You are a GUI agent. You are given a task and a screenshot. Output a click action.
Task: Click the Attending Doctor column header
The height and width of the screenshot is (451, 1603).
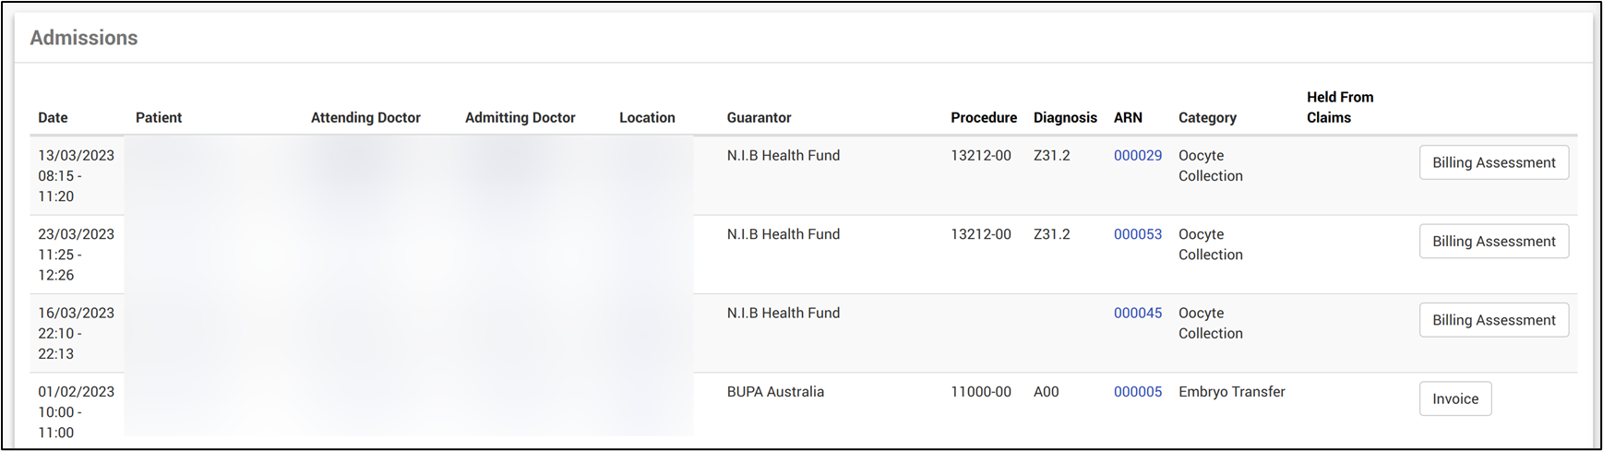(365, 118)
